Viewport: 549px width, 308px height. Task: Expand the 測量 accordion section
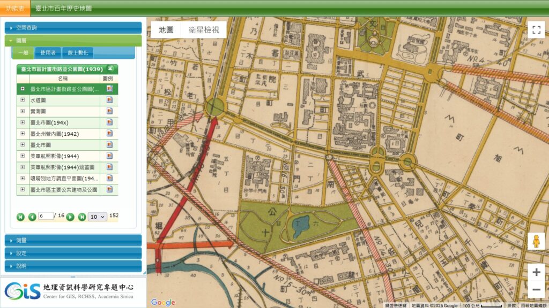(x=73, y=240)
